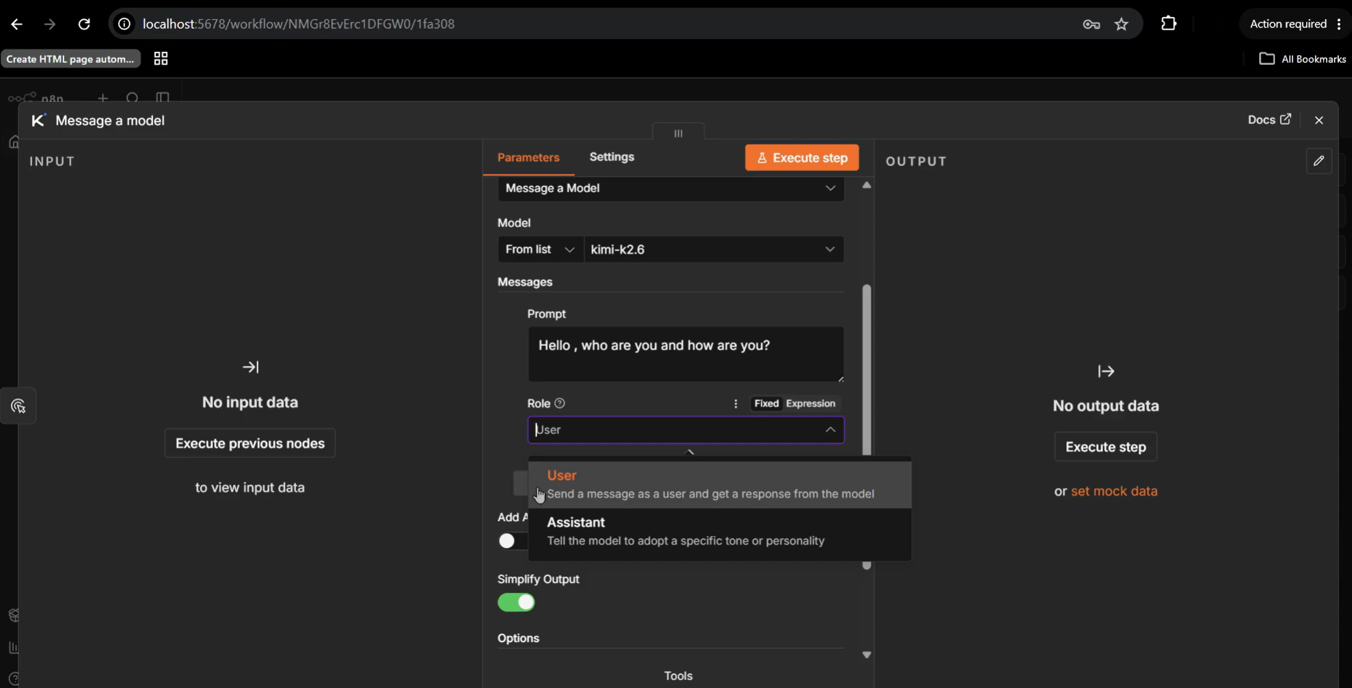Screen dimensions: 1352x688
Task: Toggle the switch under the Add A… label
Action: pos(513,541)
